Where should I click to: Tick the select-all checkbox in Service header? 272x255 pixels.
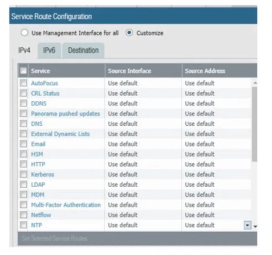(23, 71)
